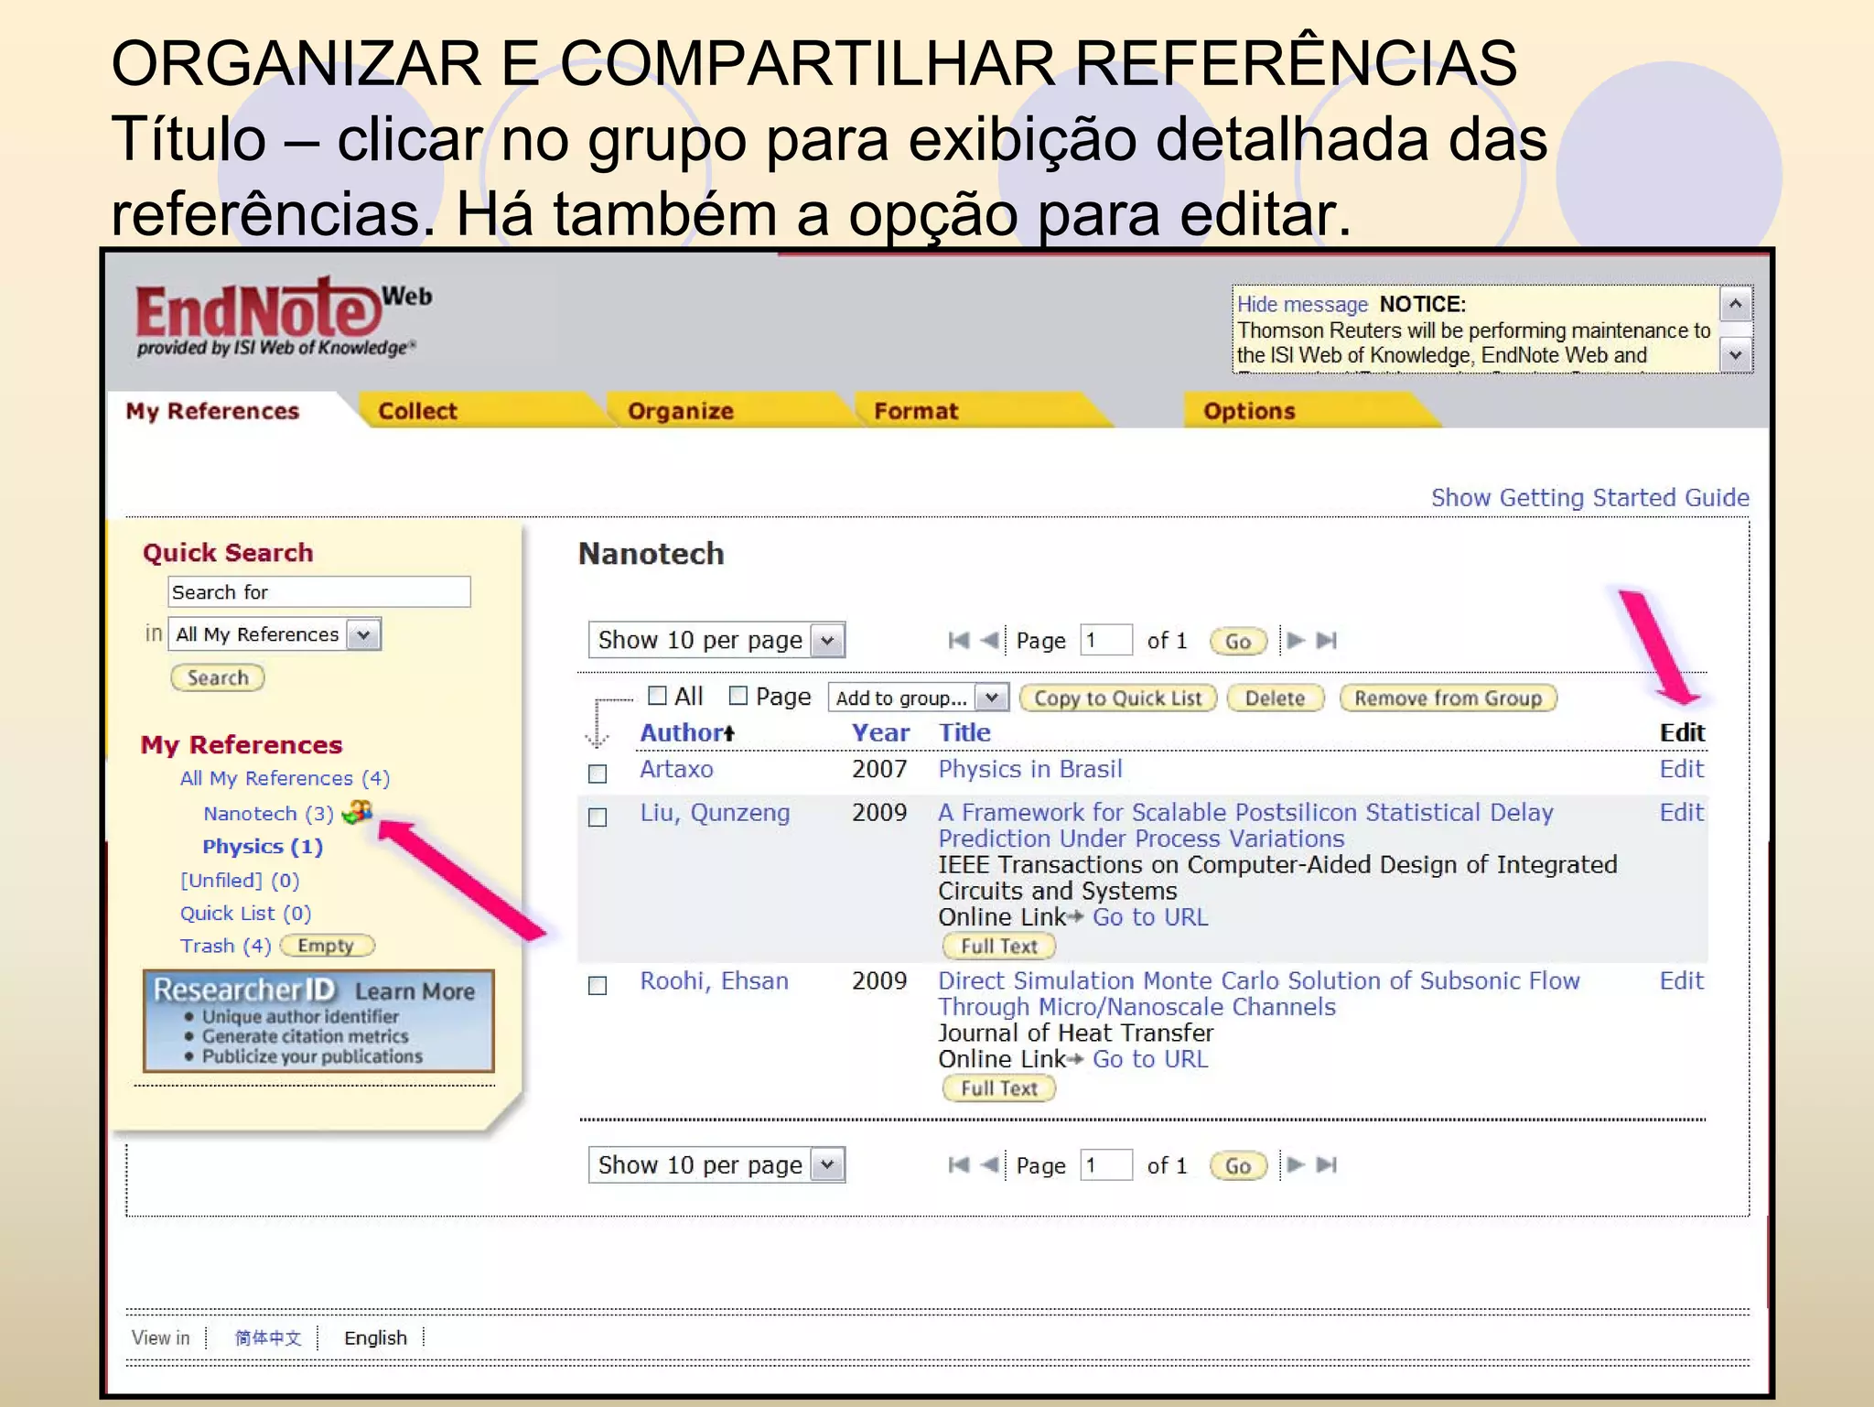Open the Trash (4) folder
The width and height of the screenshot is (1874, 1407).
225,946
